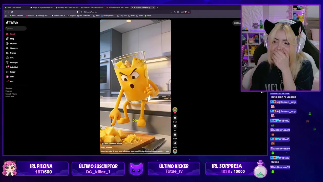
Task: Open the TikTok home logo
Action: [x=12, y=22]
